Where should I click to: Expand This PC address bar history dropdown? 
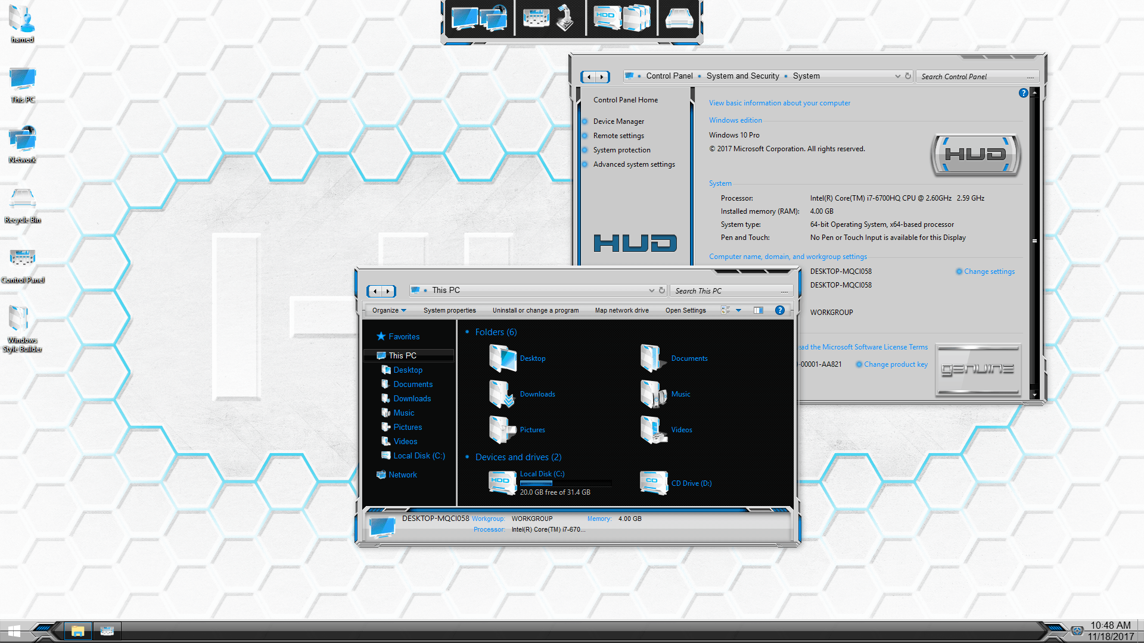tap(651, 291)
